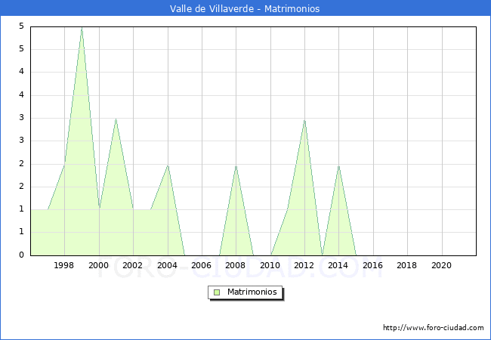Select the 2004 x-axis label
This screenshot has height=340, width=491.
coord(167,265)
